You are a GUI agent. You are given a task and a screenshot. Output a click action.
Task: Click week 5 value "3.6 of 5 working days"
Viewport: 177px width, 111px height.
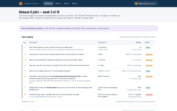134,65
